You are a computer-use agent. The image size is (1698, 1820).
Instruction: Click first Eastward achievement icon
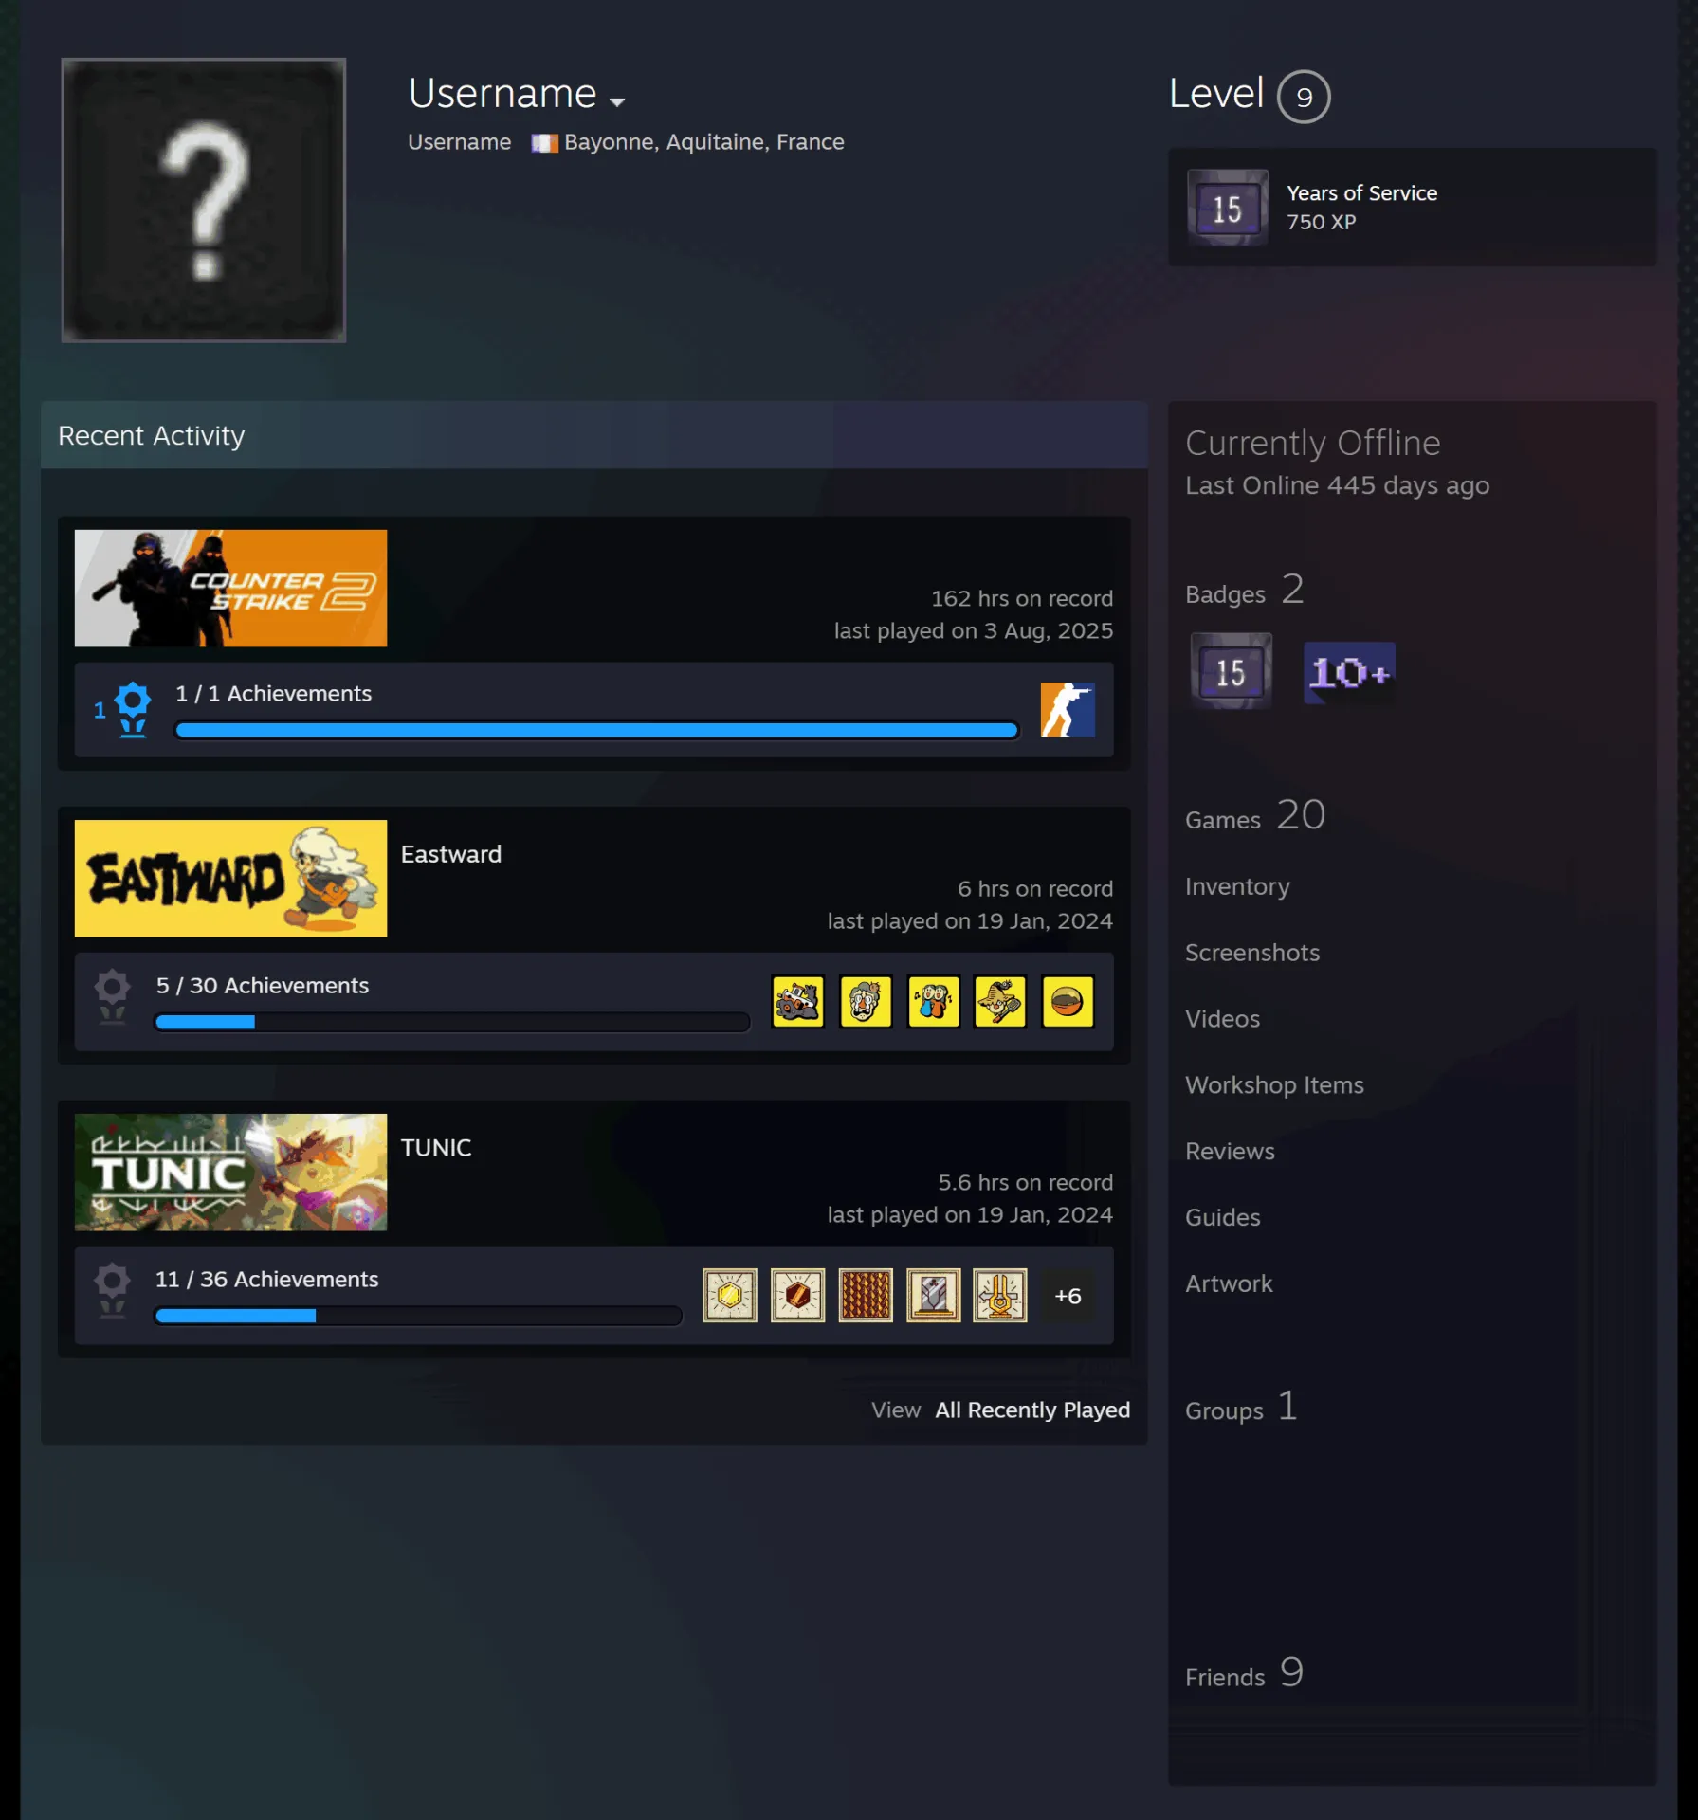pyautogui.click(x=798, y=1001)
